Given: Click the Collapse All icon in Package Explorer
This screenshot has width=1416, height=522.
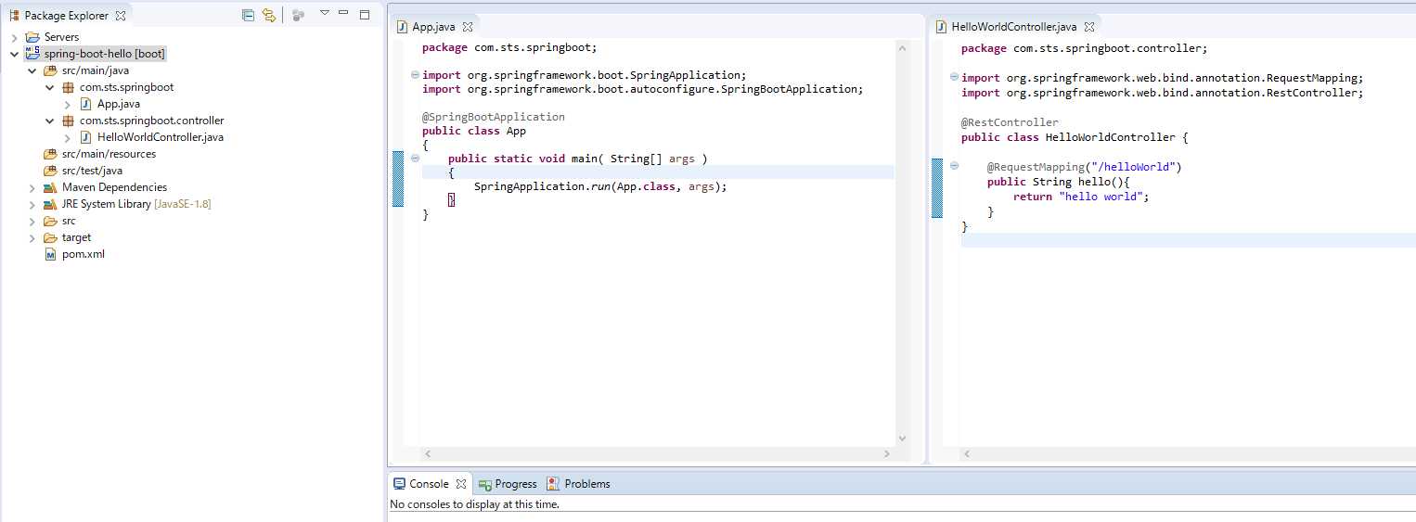Looking at the screenshot, I should click(248, 15).
